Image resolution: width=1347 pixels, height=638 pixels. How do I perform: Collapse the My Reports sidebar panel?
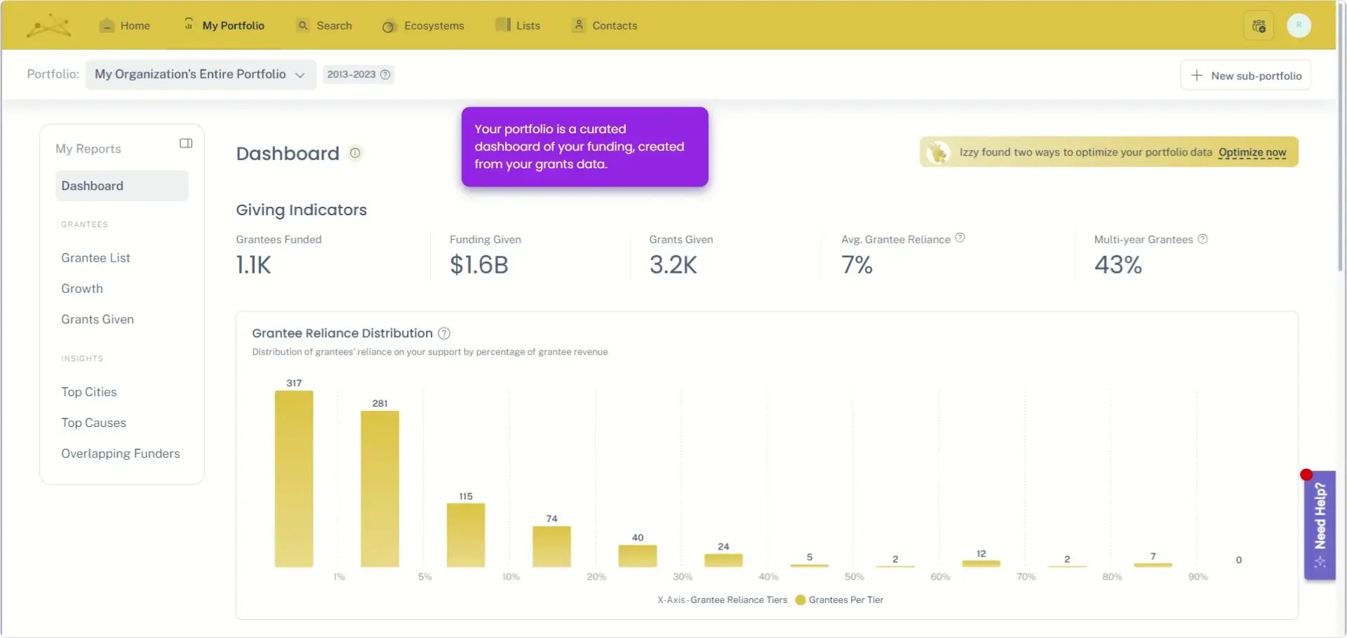point(186,143)
